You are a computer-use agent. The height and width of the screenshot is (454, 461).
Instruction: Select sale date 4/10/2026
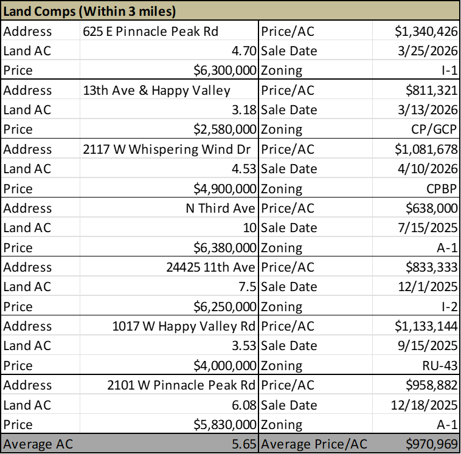point(416,168)
